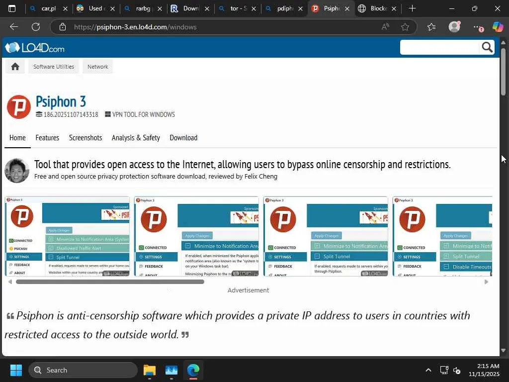Open fourth screenshot showing Disable Timeouts
The width and height of the screenshot is (509, 382).
442,236
